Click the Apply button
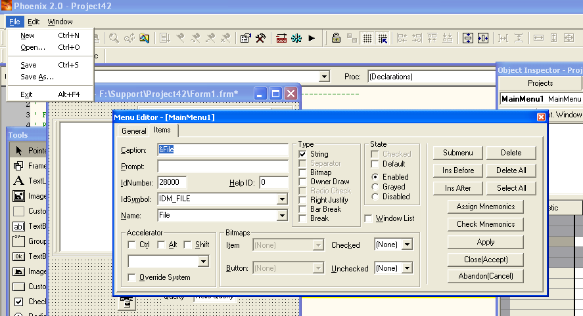The height and width of the screenshot is (316, 583). click(x=486, y=242)
